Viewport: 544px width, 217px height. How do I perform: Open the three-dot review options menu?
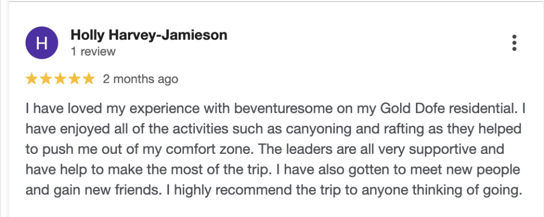[514, 43]
